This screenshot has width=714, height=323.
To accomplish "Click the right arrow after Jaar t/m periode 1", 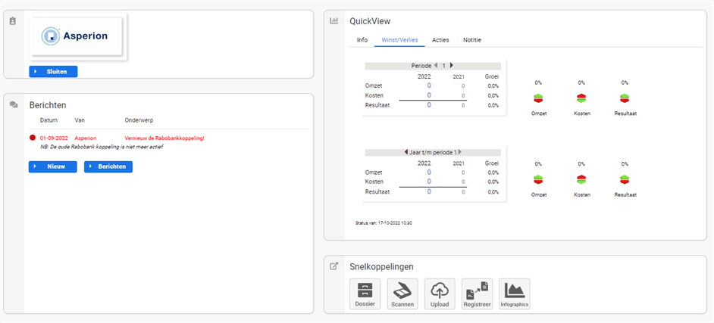I will tap(460, 152).
